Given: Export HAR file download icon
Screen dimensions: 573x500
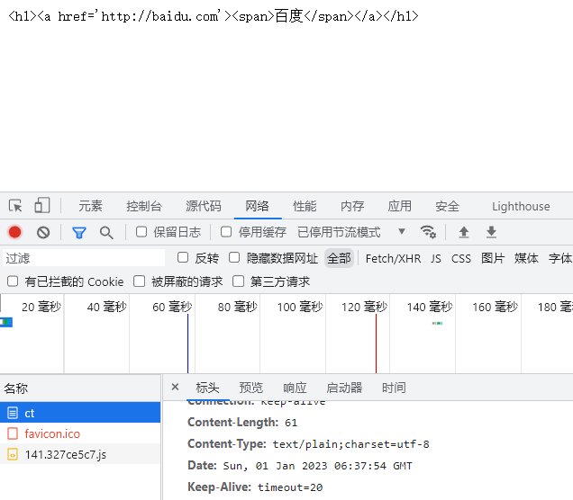Looking at the screenshot, I should pos(491,232).
